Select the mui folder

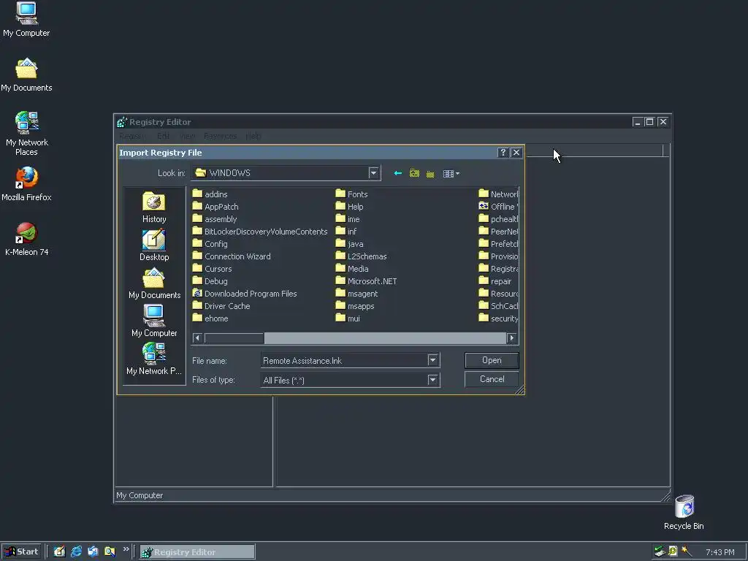coord(348,318)
